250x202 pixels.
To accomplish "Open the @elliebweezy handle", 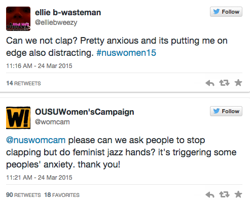I will click(x=56, y=22).
